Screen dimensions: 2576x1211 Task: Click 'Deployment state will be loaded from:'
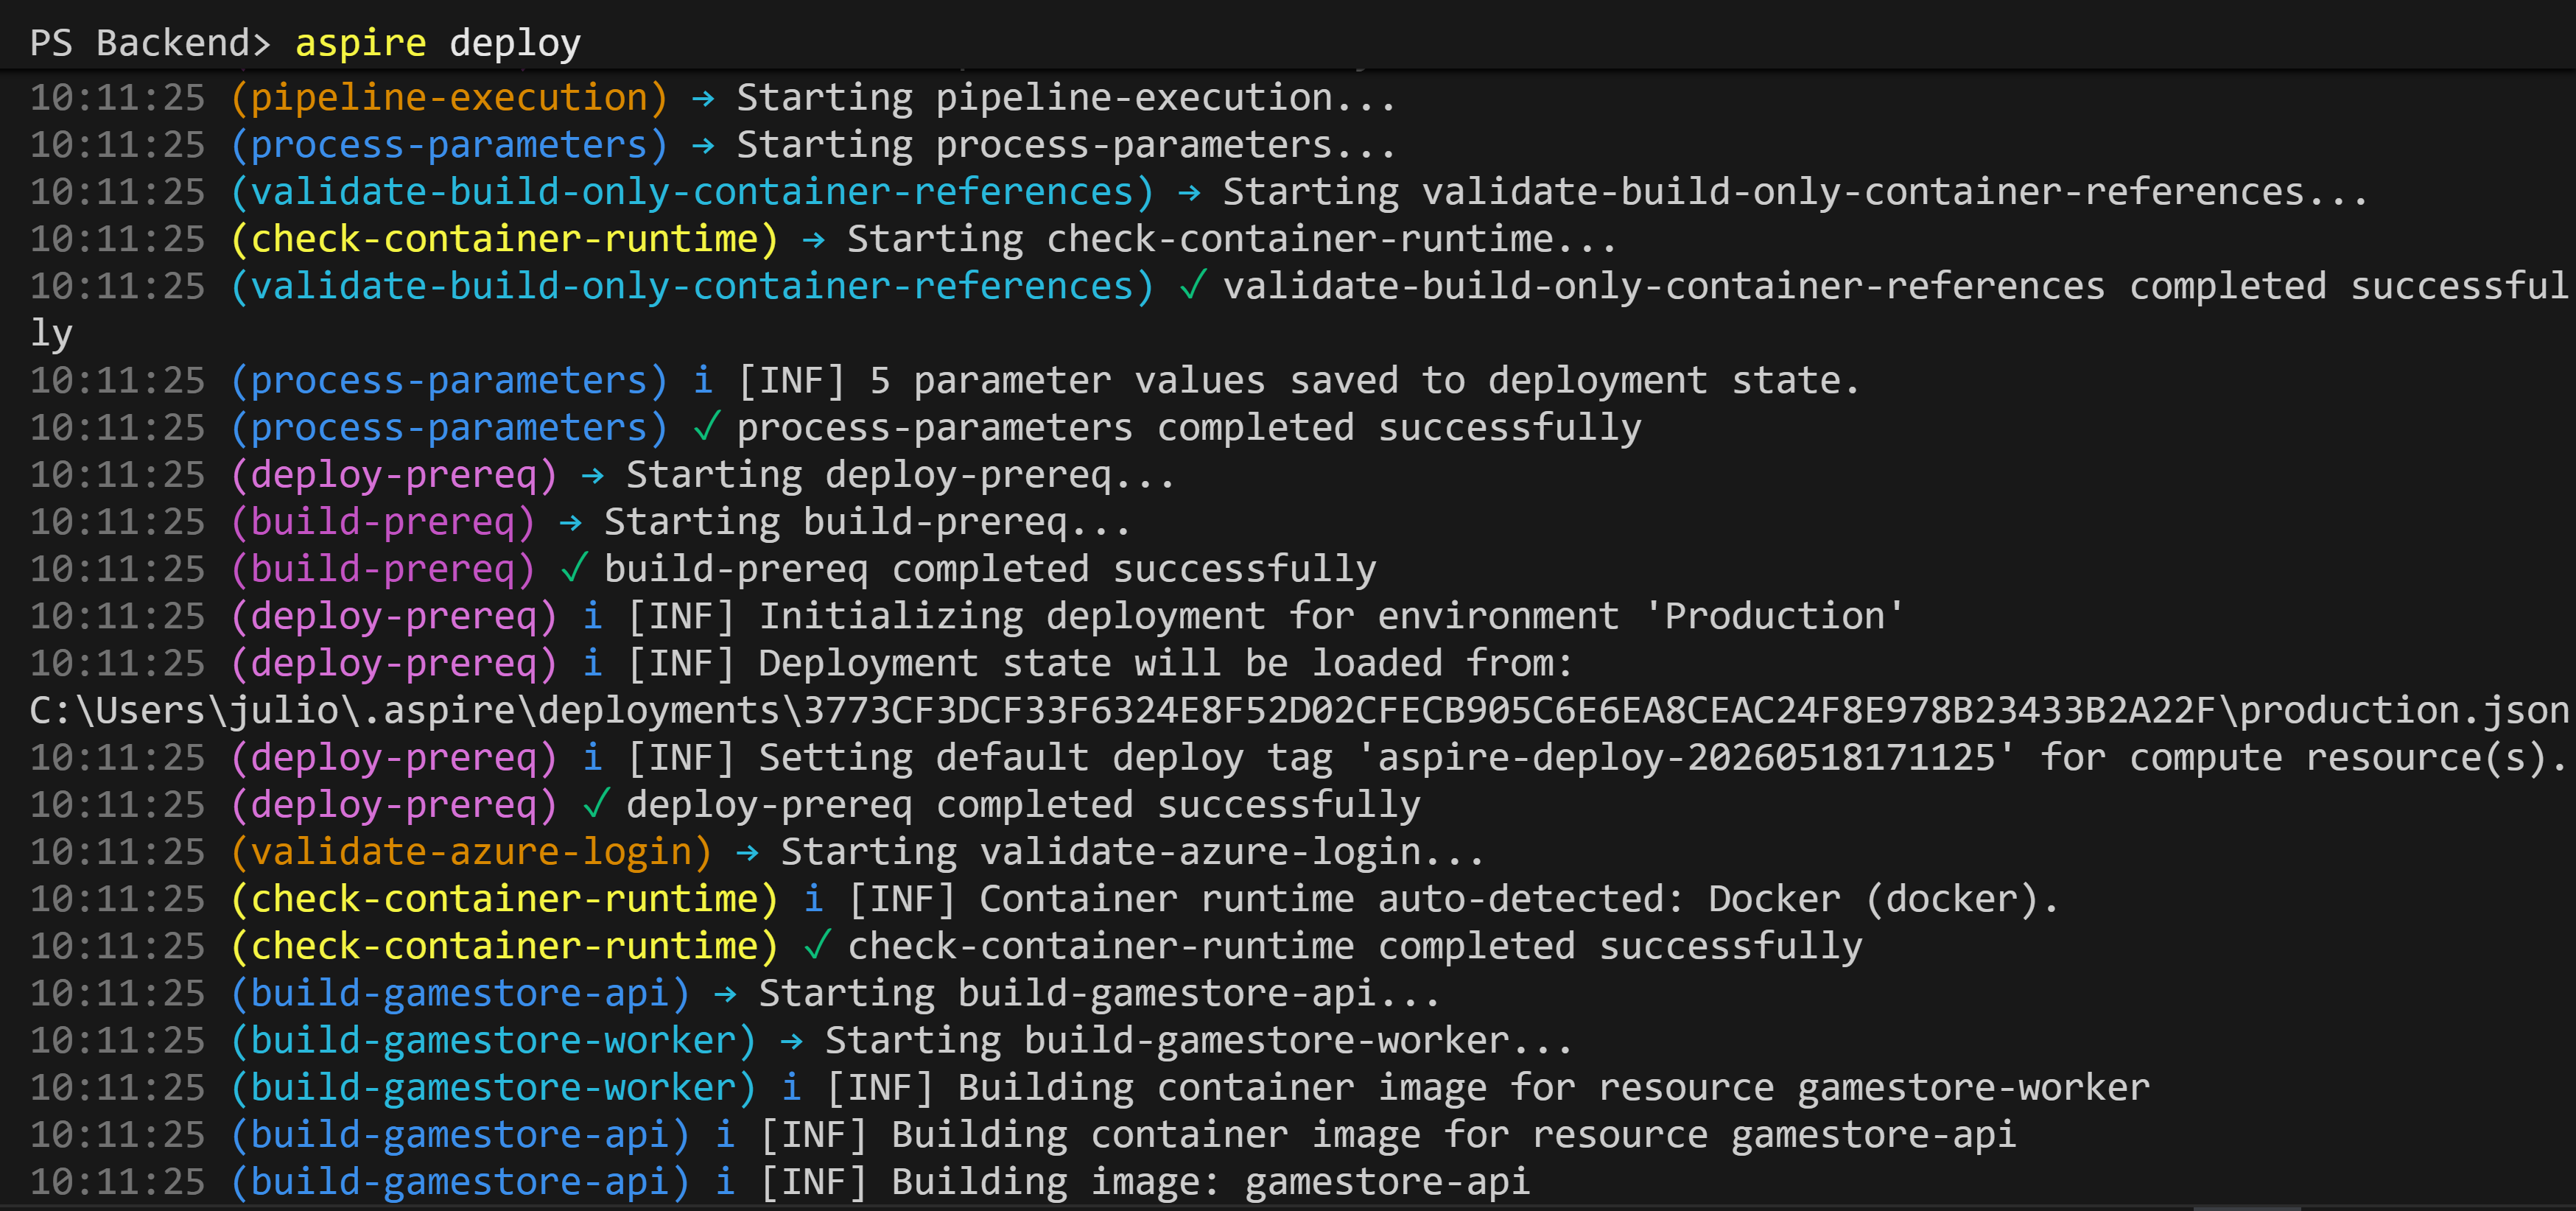1166,663
